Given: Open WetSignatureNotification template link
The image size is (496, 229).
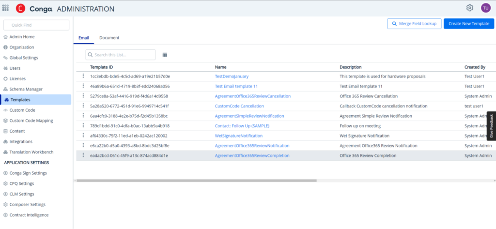Looking at the screenshot, I should tap(239, 136).
